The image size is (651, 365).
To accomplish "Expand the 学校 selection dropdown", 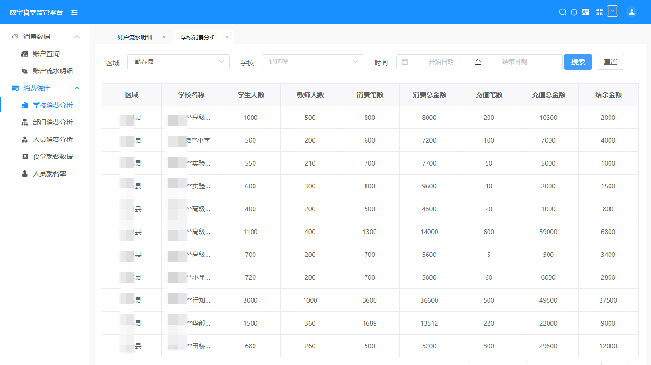I will [313, 61].
